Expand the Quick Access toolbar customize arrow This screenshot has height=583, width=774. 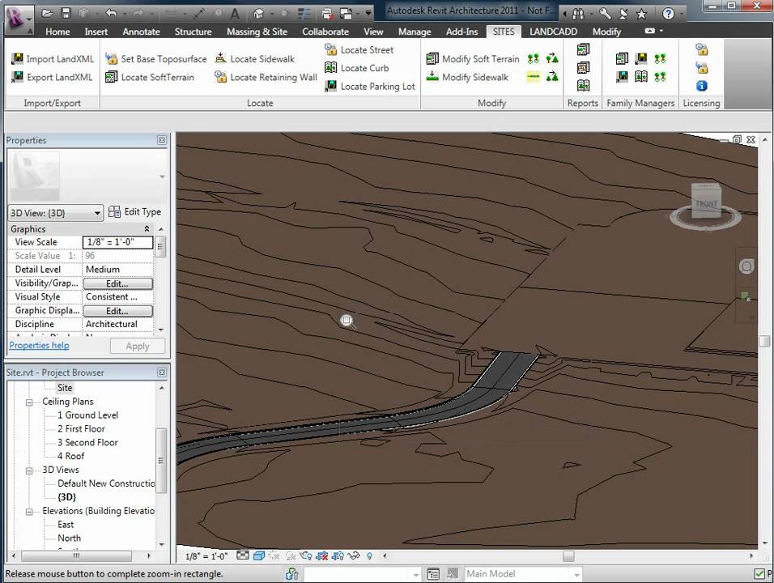[368, 13]
